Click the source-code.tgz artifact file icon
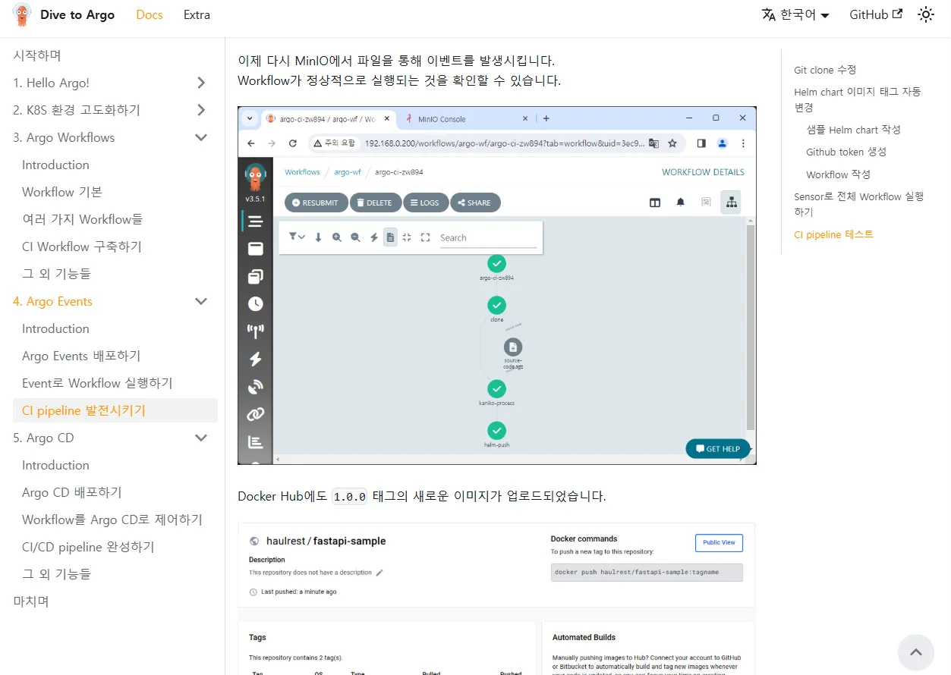 point(513,347)
